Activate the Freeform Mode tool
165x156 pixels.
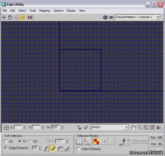point(23,17)
